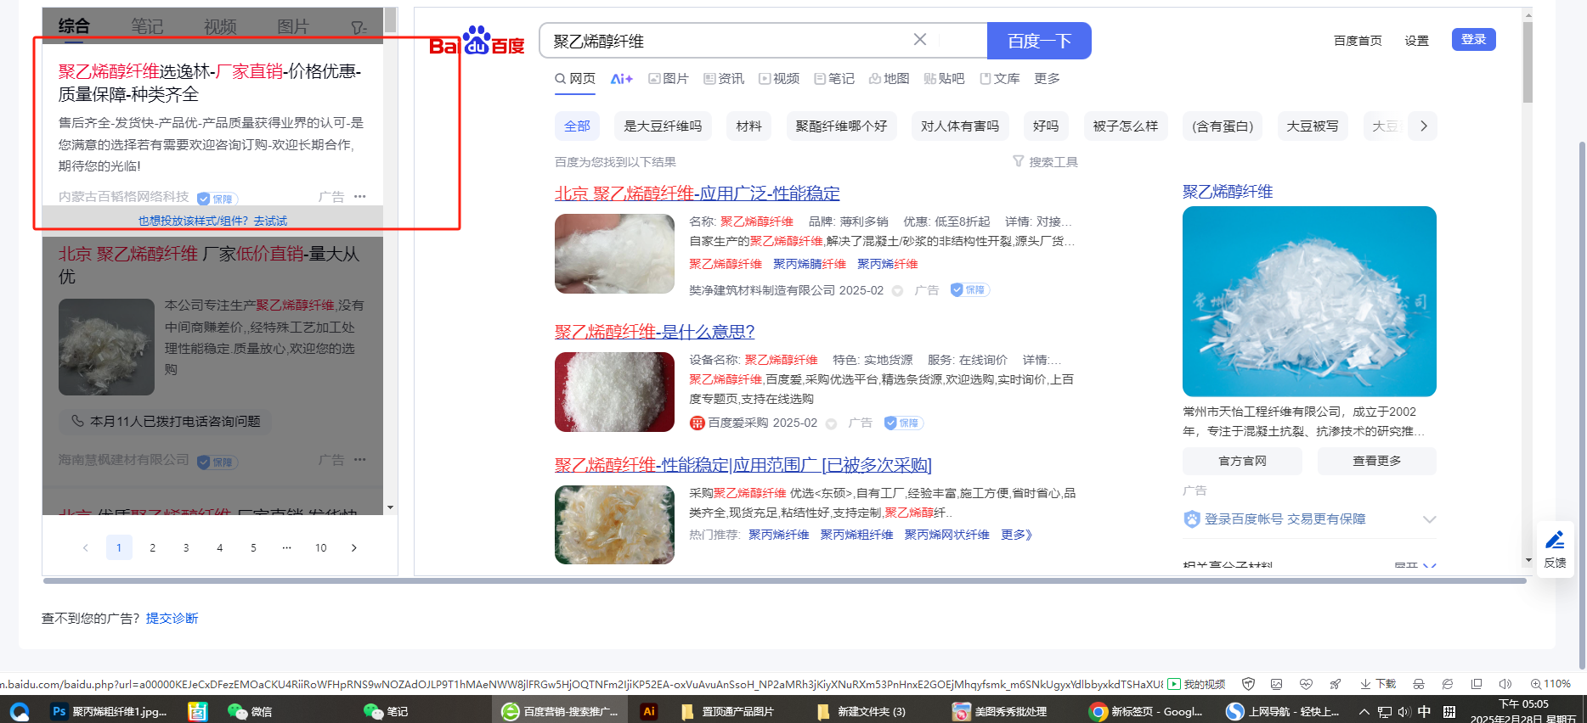Clear the search box with X icon
The image size is (1587, 723).
[919, 40]
